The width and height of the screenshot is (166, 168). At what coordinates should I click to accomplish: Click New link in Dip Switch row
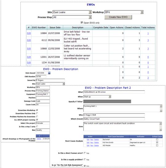[92, 139]
